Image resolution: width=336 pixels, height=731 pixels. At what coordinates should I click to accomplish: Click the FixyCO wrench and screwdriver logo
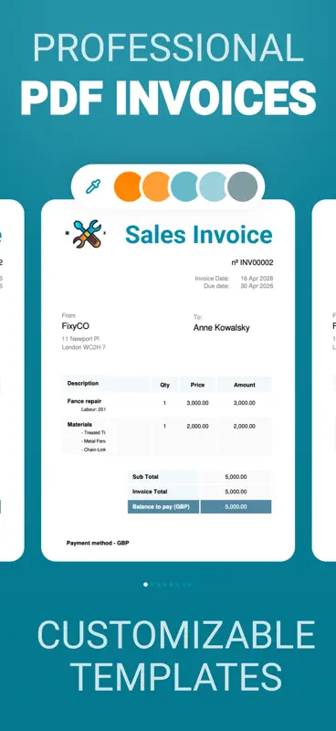(87, 234)
